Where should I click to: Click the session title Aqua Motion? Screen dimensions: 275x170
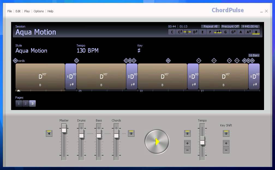point(35,32)
